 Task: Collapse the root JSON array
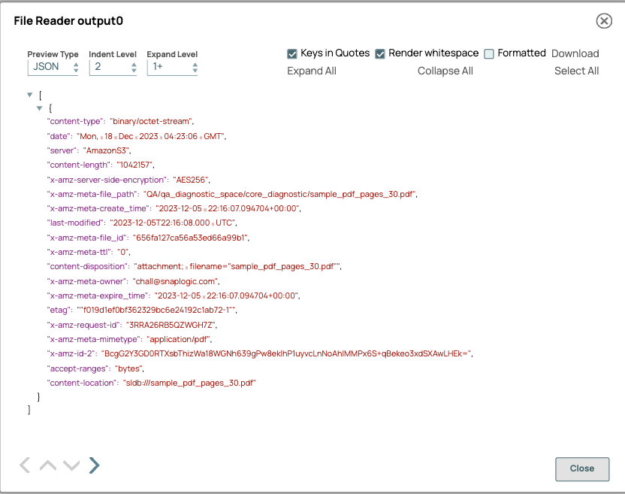tap(29, 95)
